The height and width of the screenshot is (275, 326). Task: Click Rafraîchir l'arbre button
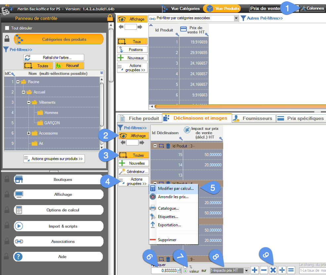[x=54, y=57]
